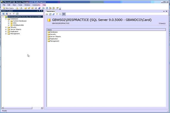Open the Window menu
This screenshot has height=113, width=170.
(x=27, y=5)
